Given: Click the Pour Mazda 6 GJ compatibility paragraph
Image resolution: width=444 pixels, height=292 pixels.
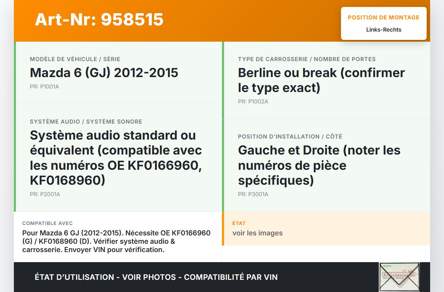Looking at the screenshot, I should [116, 241].
